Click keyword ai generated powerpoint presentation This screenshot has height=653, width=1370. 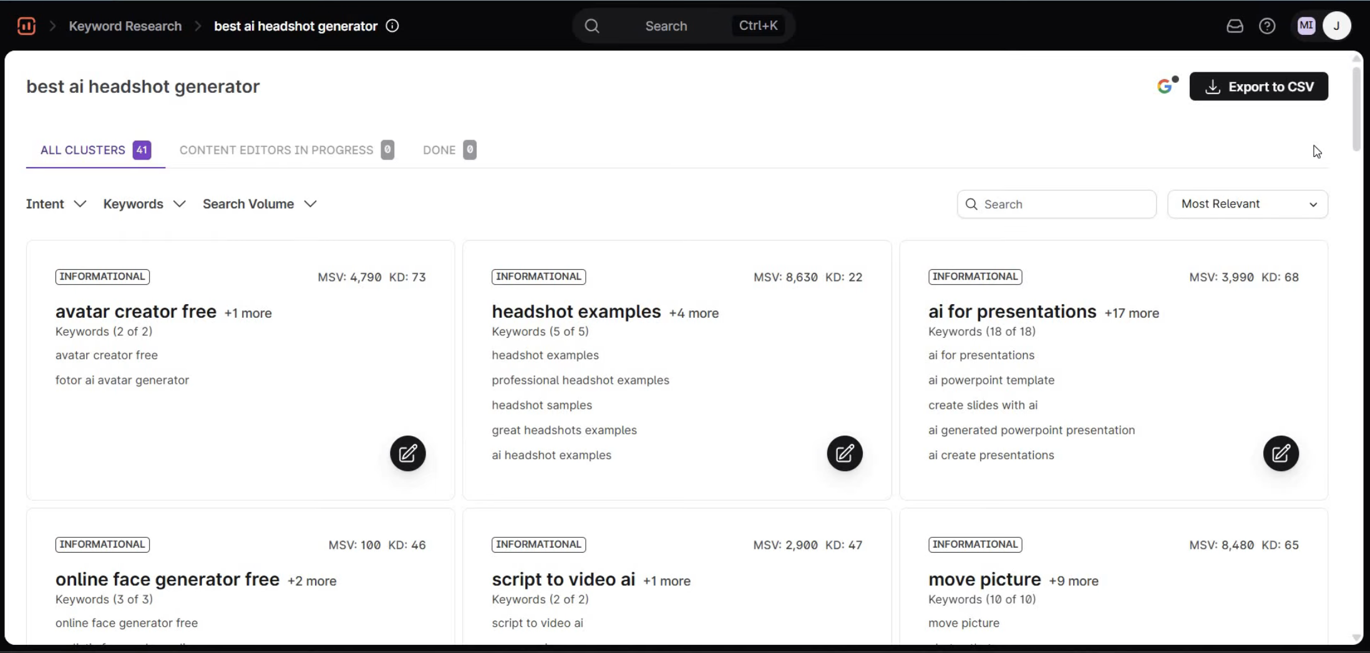(x=1031, y=430)
